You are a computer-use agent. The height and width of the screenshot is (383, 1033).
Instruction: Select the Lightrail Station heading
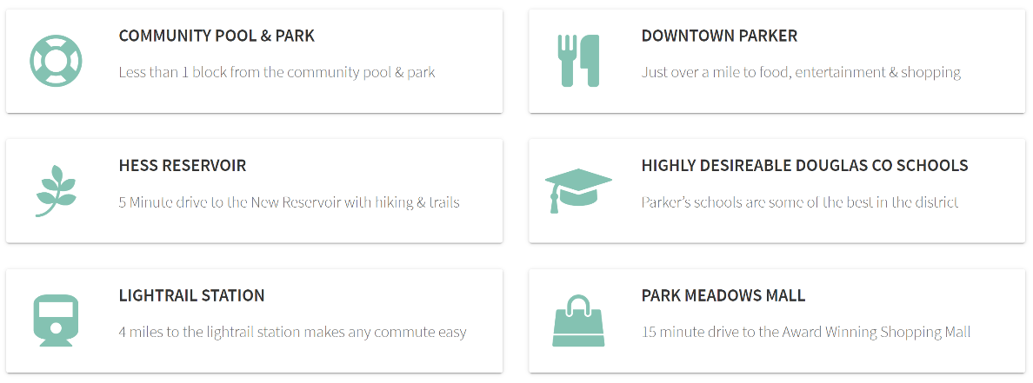[191, 295]
